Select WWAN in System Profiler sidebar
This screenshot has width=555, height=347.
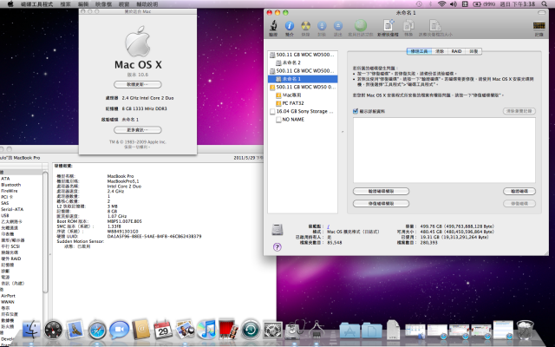(x=8, y=302)
